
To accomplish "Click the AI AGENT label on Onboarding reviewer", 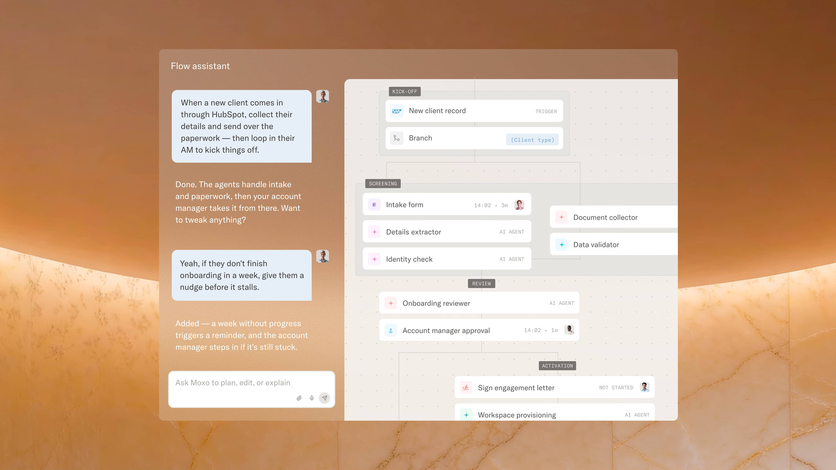I will [x=562, y=303].
